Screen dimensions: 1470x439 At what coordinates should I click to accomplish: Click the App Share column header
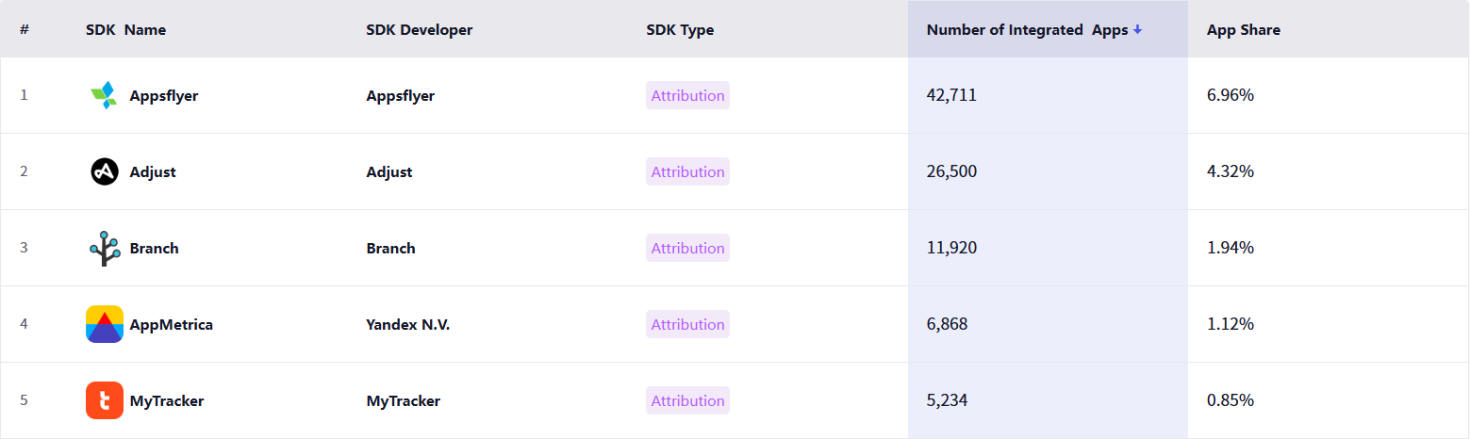pyautogui.click(x=1244, y=30)
